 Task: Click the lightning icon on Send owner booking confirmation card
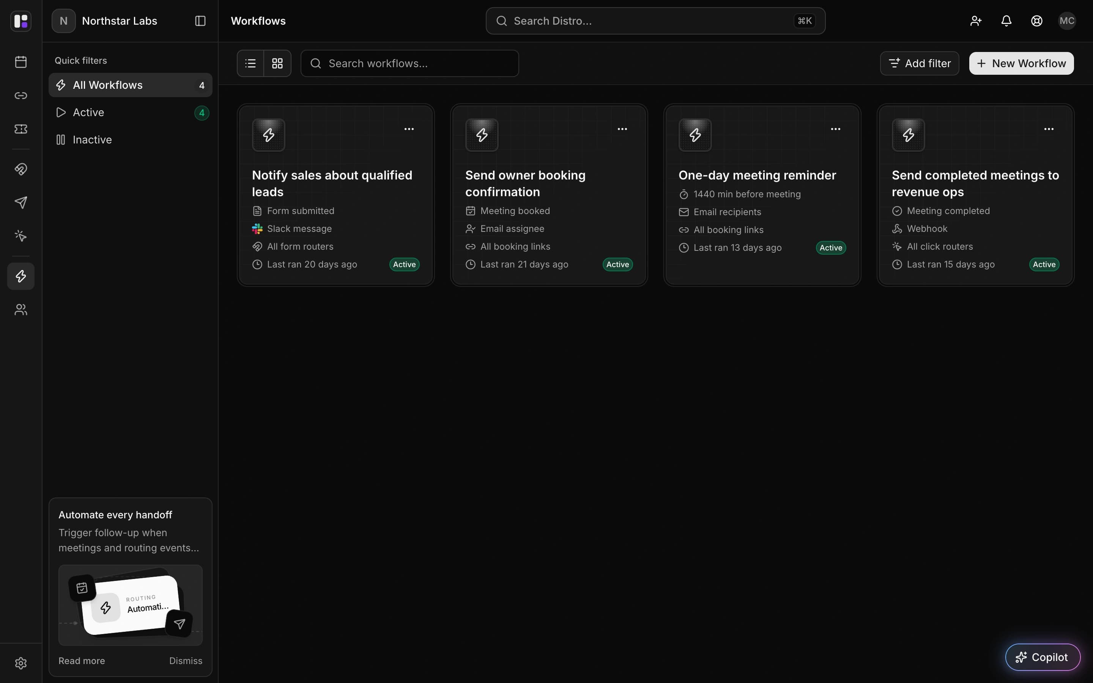click(482, 135)
